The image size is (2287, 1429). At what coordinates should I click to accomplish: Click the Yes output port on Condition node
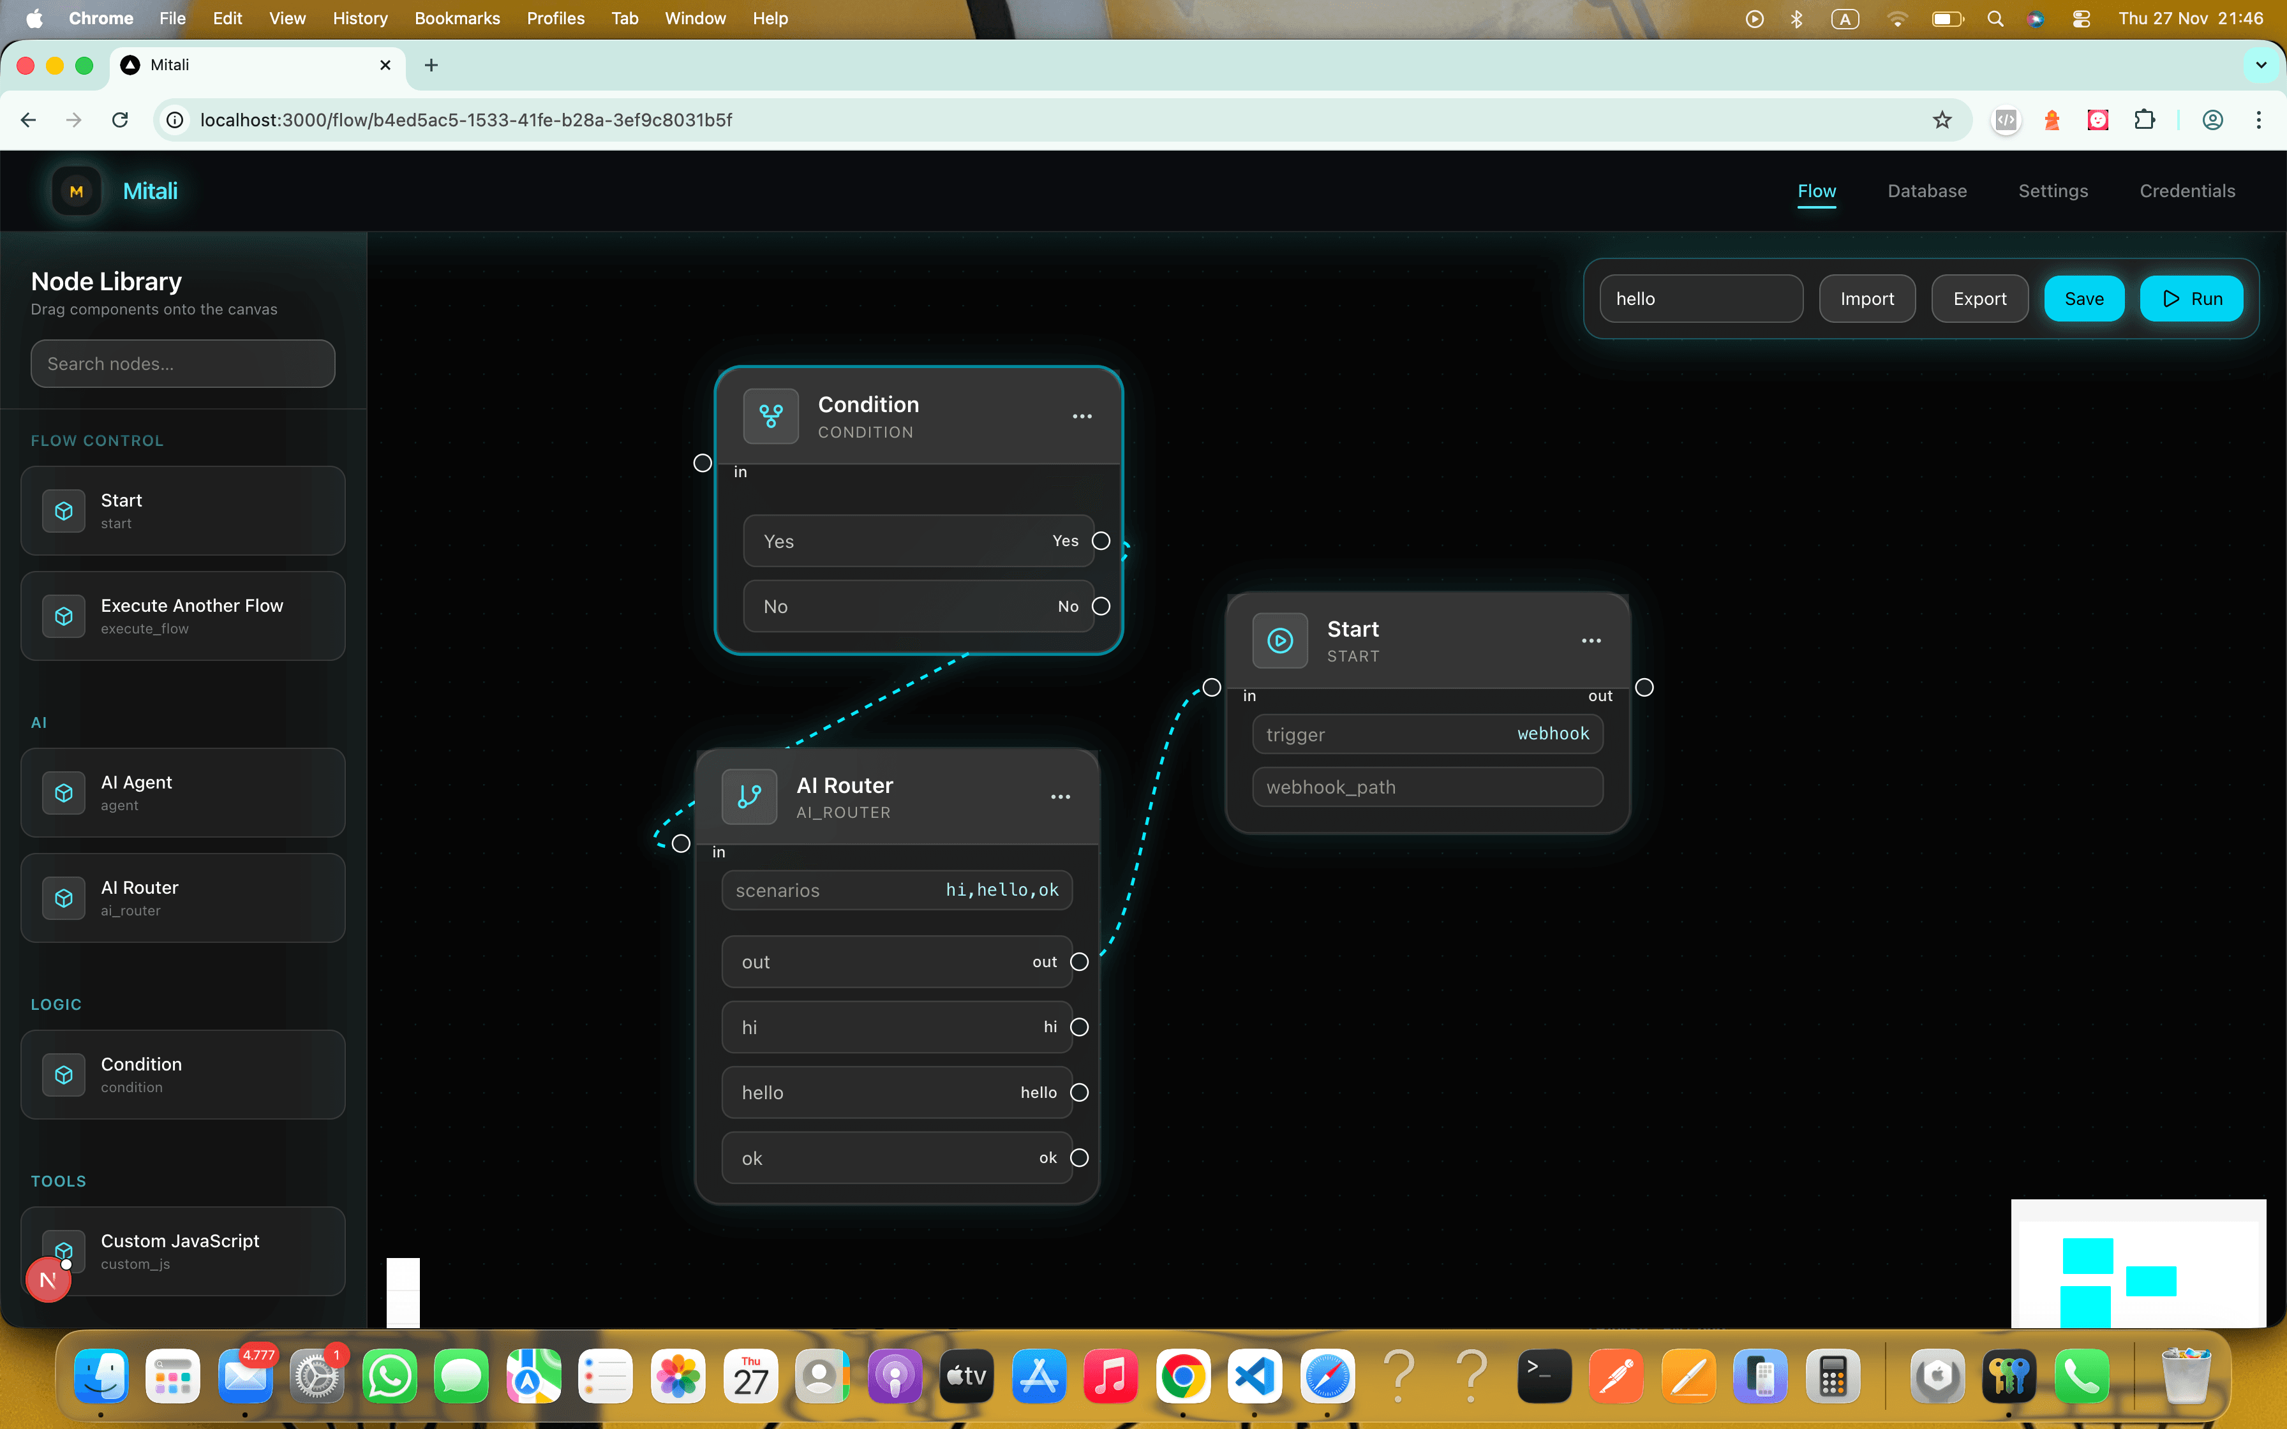coord(1101,540)
